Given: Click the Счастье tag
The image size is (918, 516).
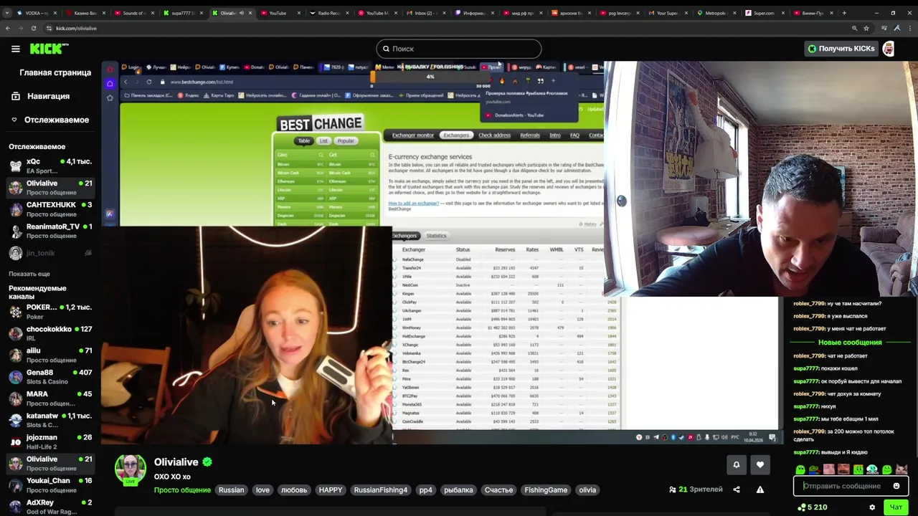Looking at the screenshot, I should (498, 490).
